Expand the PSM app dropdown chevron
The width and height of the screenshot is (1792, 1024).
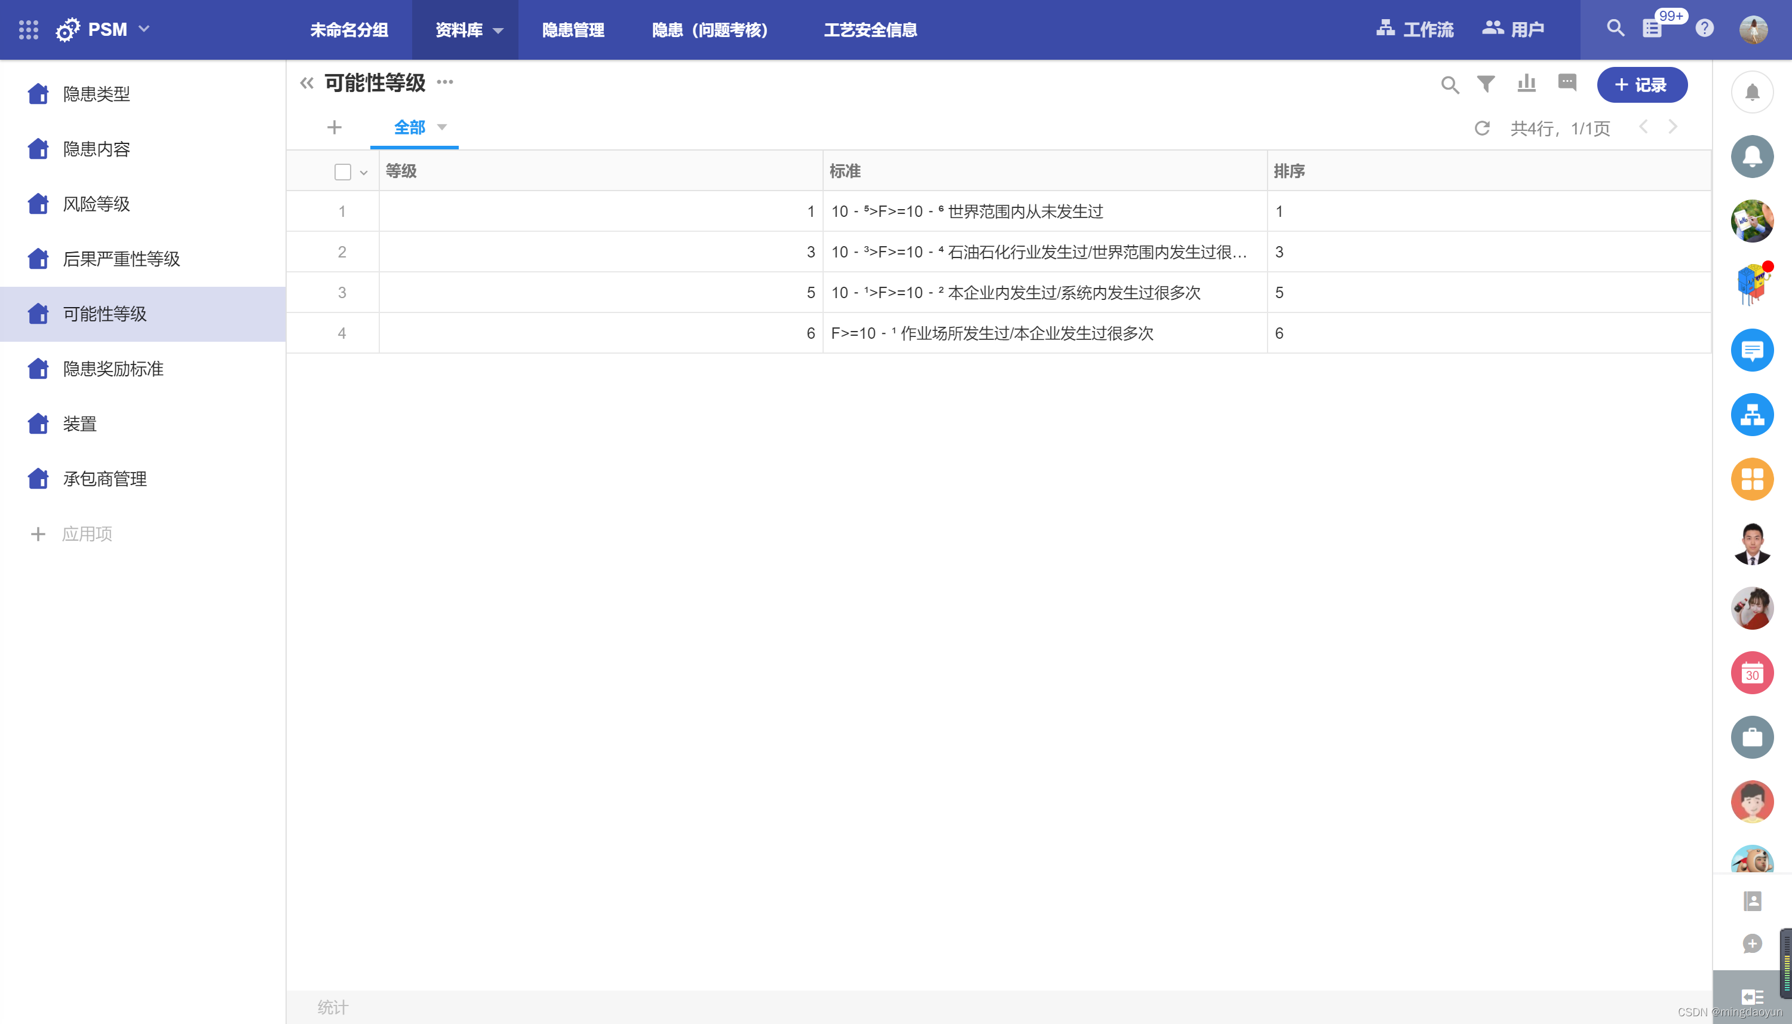tap(145, 29)
